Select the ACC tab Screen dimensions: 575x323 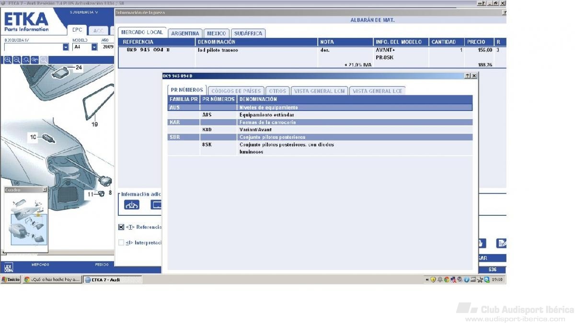pos(98,31)
